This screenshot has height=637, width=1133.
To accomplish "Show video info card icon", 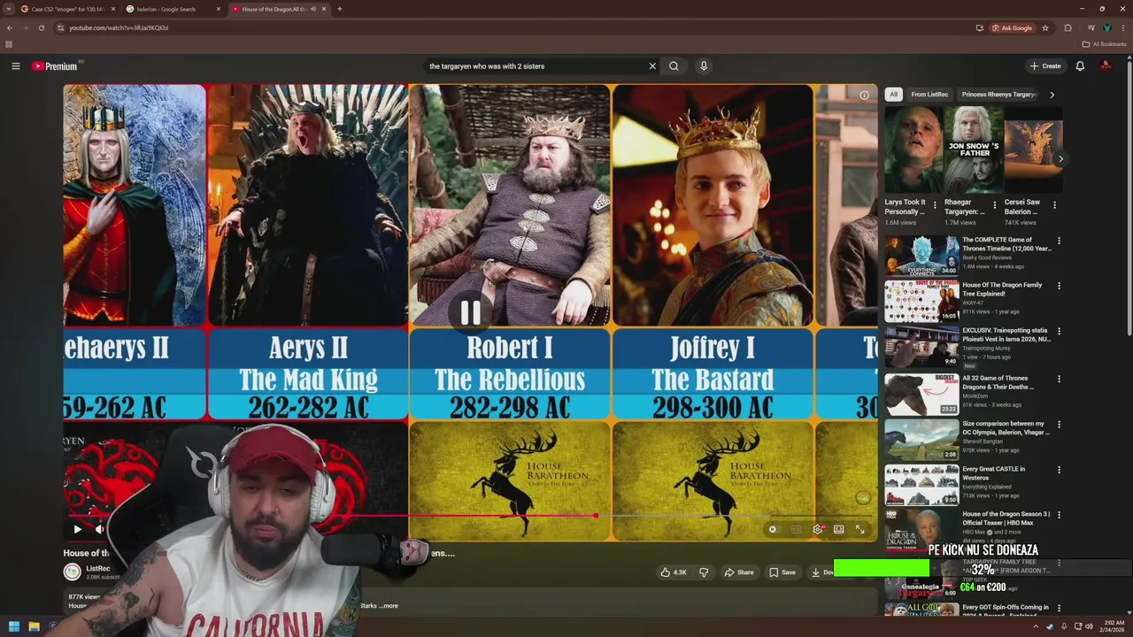I will click(864, 96).
